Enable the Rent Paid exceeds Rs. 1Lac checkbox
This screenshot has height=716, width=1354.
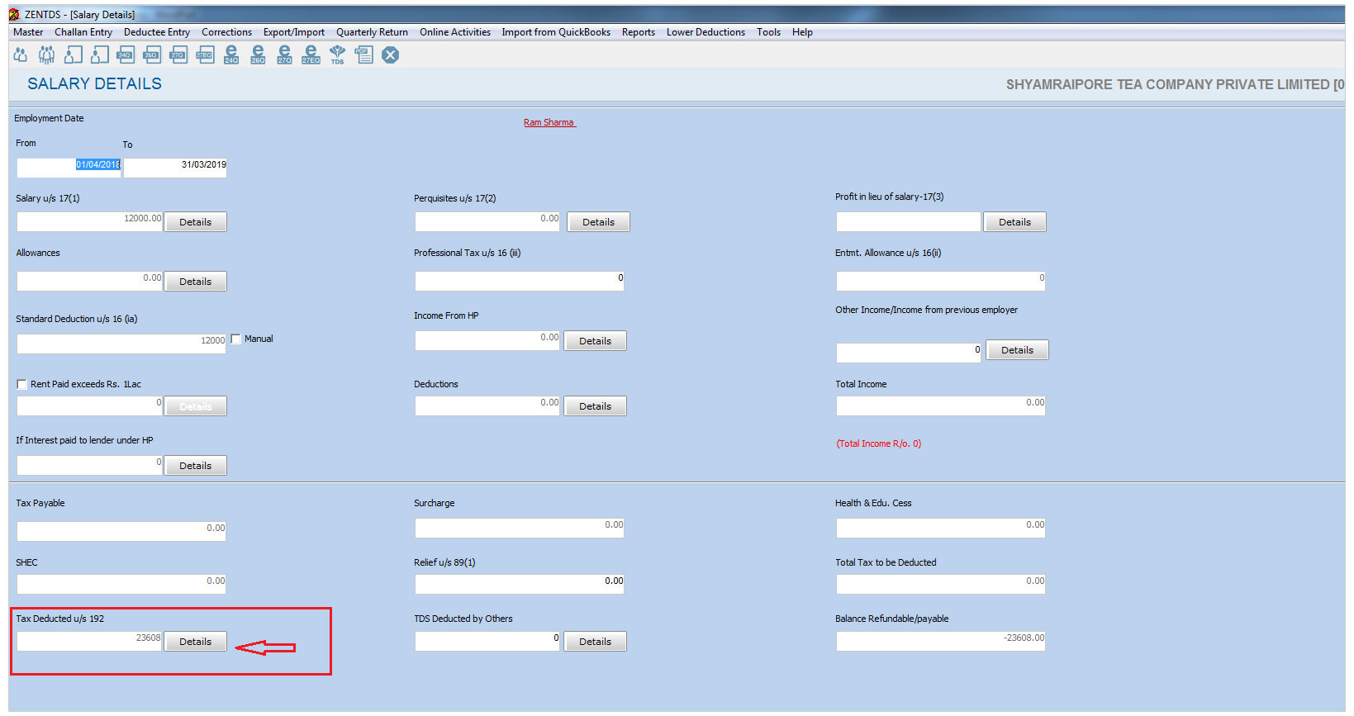[x=22, y=384]
